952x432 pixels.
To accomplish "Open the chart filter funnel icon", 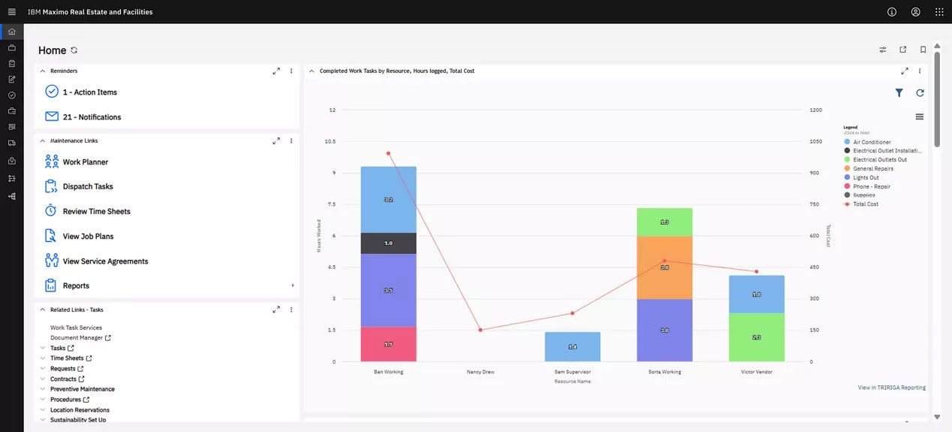I will pos(899,93).
